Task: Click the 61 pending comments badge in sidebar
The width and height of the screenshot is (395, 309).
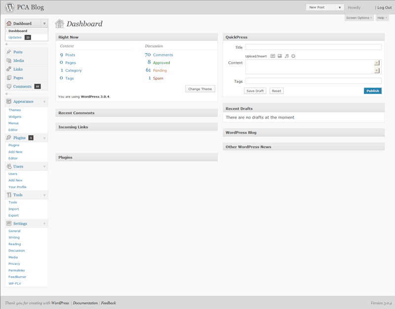Action: [38, 86]
